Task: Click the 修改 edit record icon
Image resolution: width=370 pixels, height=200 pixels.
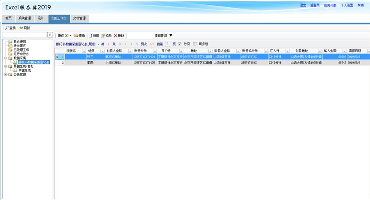Action: tap(103, 36)
